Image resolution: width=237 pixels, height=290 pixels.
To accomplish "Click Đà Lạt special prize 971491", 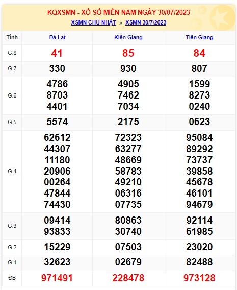I will (x=57, y=278).
